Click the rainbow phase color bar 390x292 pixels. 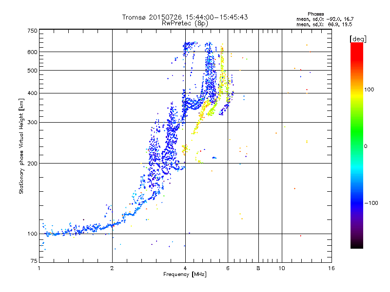[357, 146]
